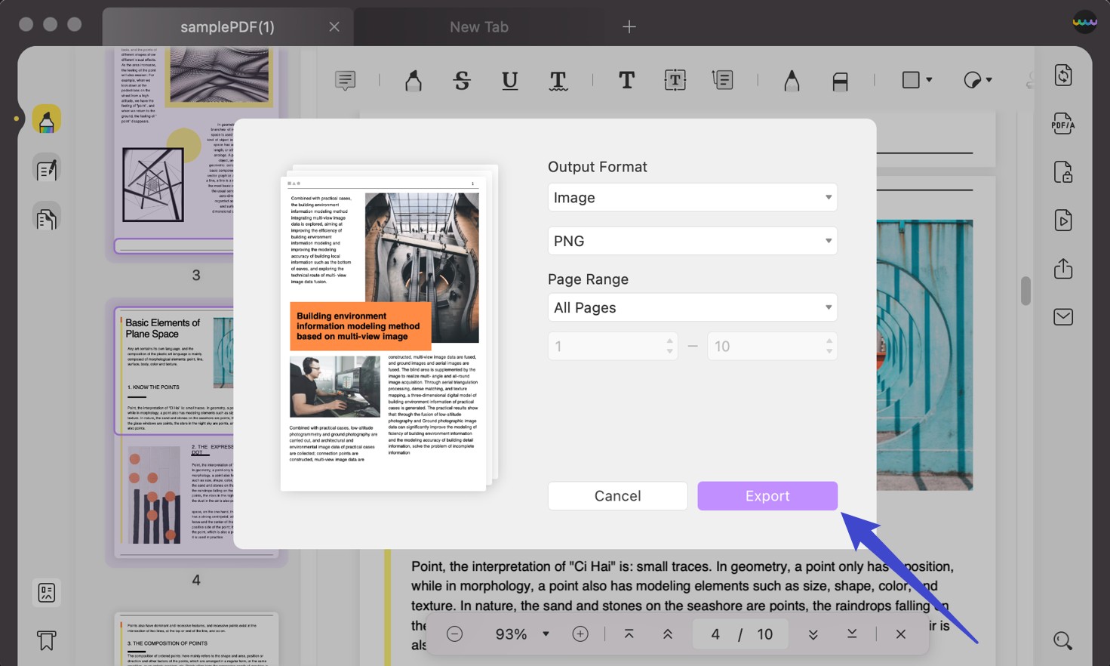
Task: Switch to the New Tab
Action: 478,26
